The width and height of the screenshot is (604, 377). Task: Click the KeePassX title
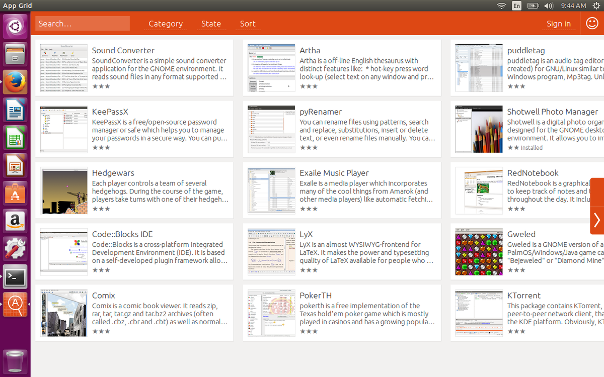(x=110, y=112)
